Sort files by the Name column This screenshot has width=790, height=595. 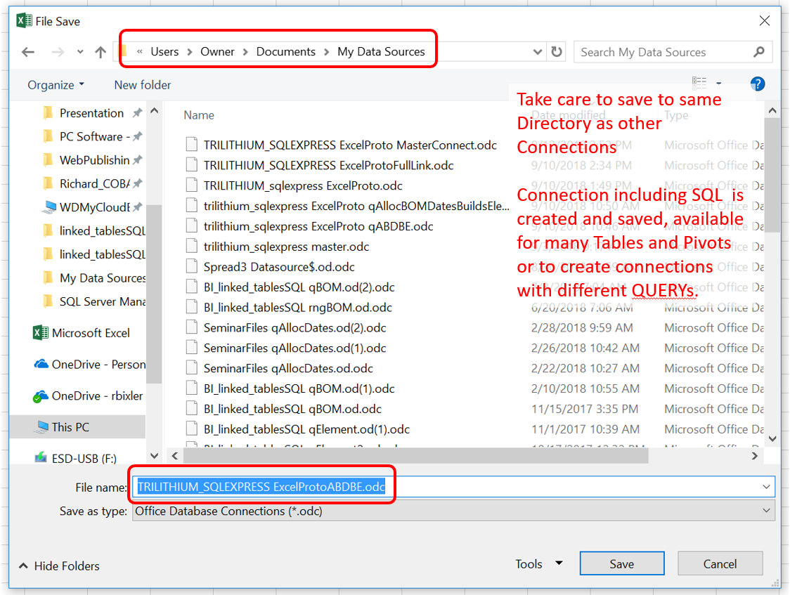[199, 115]
